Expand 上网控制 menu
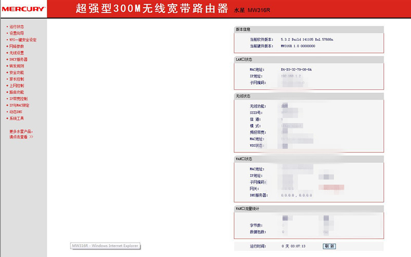This screenshot has height=257, width=411. coord(16,86)
